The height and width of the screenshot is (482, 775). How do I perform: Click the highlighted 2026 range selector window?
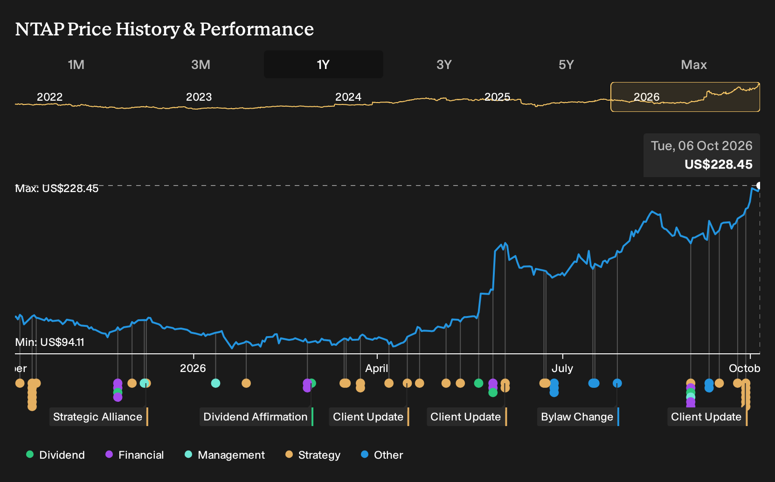click(685, 97)
